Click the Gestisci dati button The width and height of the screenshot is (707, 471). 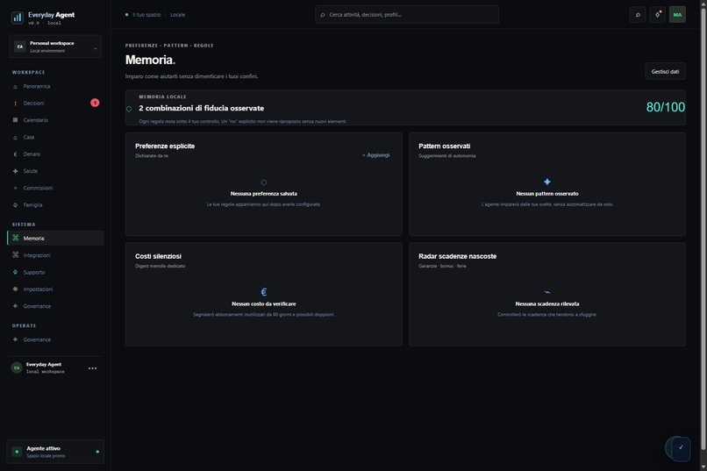coord(665,72)
